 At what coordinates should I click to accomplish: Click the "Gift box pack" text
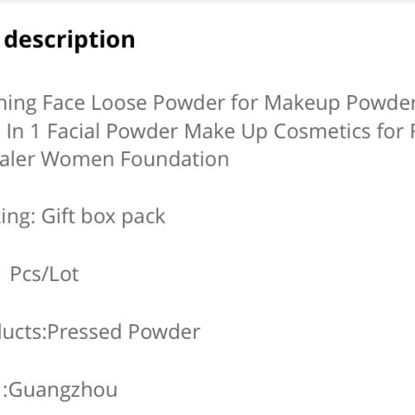(x=103, y=217)
